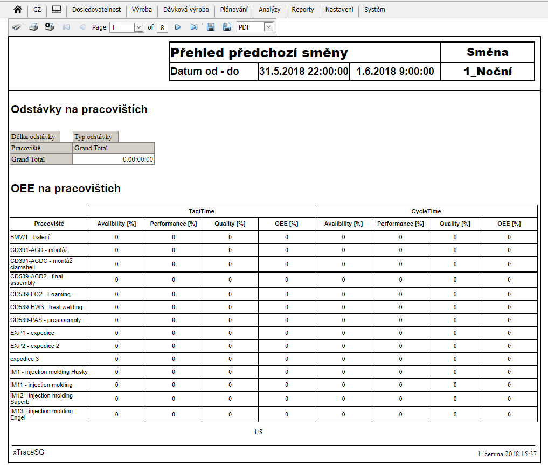
Task: Jump to the last report page
Action: (194, 27)
